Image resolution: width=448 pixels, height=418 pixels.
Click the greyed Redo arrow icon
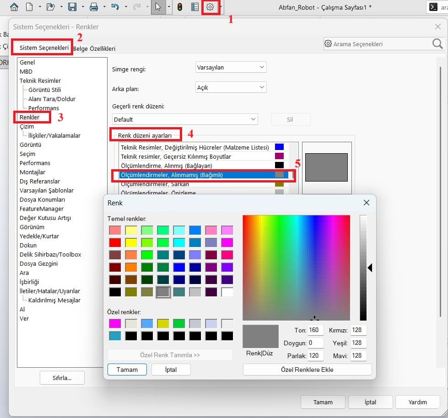137,6
